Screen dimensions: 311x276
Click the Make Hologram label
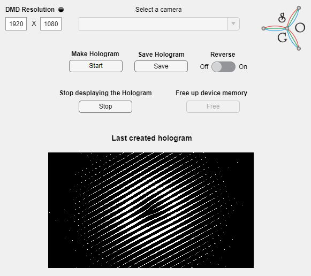pos(95,54)
